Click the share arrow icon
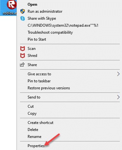Viewport: 122px width, 150px height. coord(22,65)
